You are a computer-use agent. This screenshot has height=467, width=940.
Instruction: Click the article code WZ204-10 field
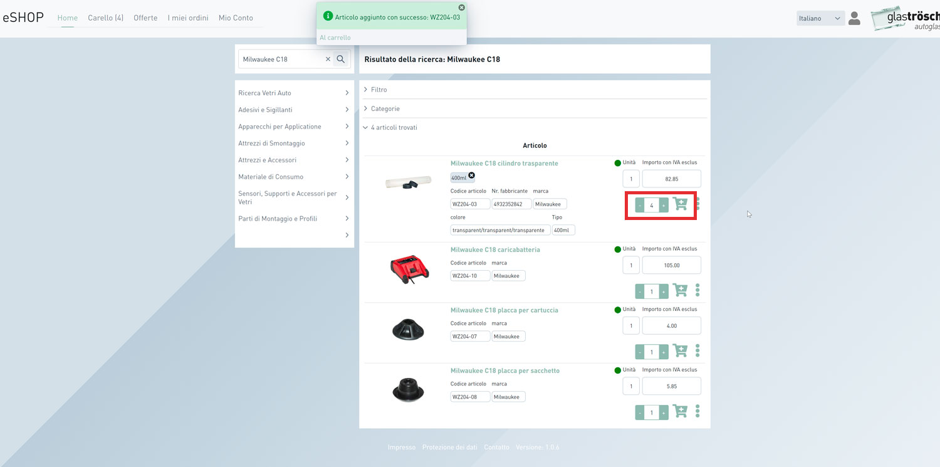(x=470, y=276)
